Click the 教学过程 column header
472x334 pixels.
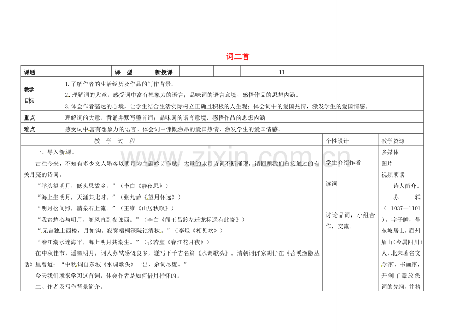(x=115, y=141)
